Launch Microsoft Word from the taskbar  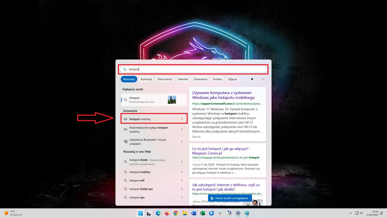click(194, 213)
